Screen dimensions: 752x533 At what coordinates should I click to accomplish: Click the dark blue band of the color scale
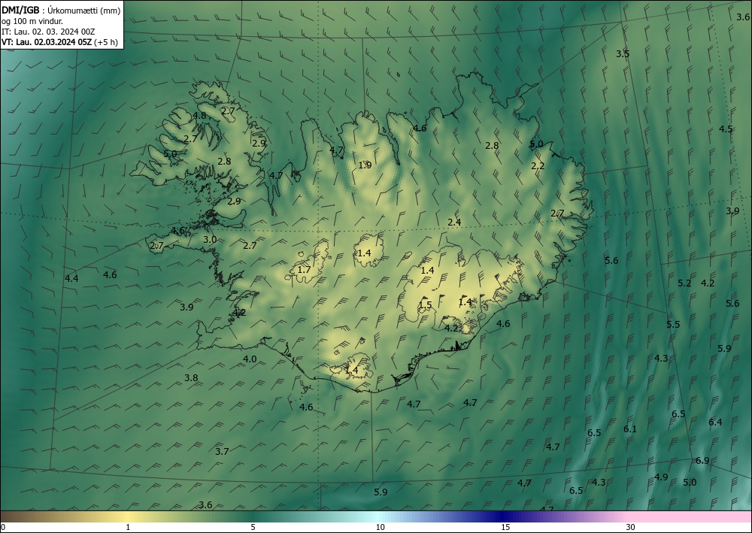point(504,516)
